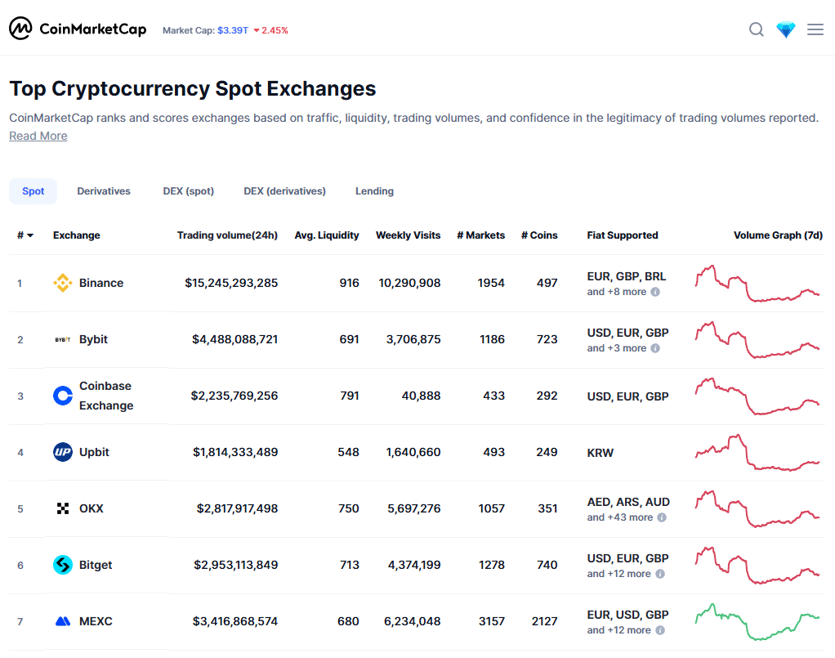Switch to the DEX (derivatives) tab
Image resolution: width=835 pixels, height=658 pixels.
(285, 191)
